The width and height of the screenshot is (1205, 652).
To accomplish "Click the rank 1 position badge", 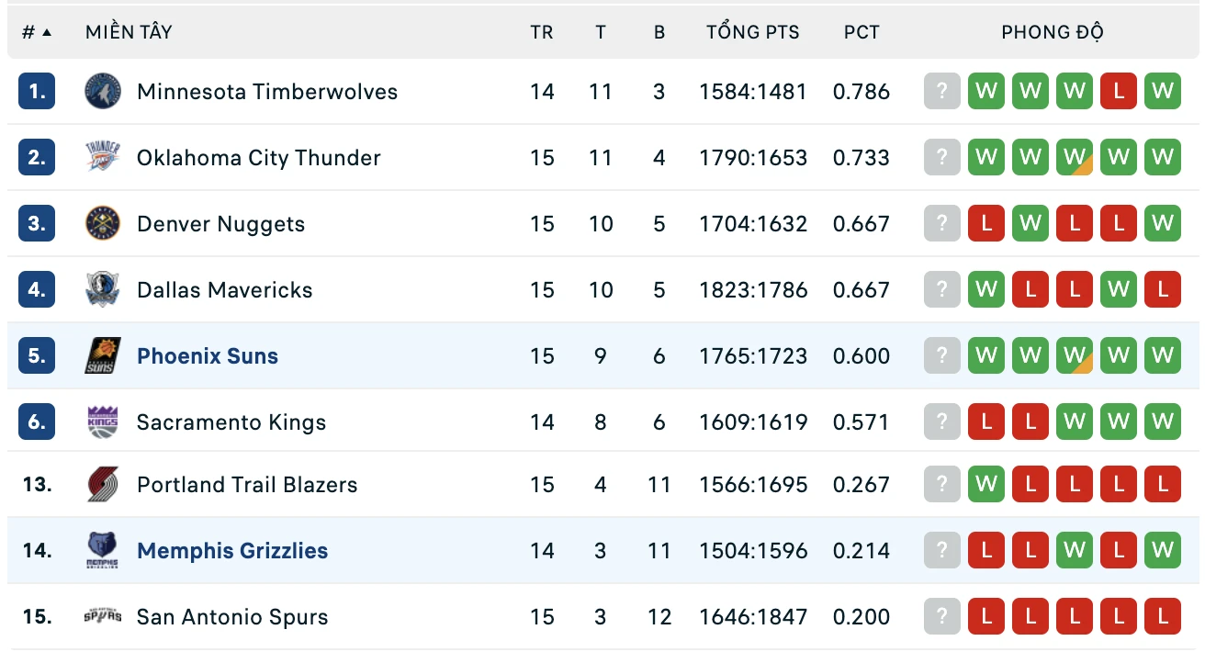I will click(37, 92).
